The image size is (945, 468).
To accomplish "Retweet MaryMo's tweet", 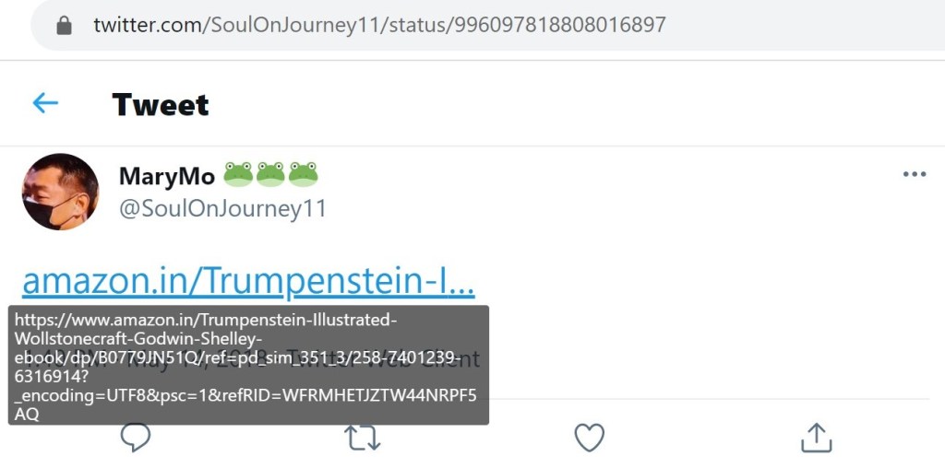I will click(x=362, y=439).
